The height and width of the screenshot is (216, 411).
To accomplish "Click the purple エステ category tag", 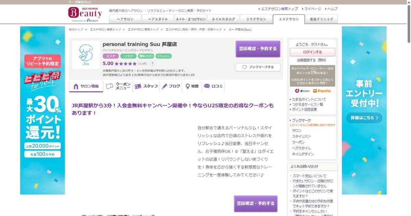I will point(111,56).
